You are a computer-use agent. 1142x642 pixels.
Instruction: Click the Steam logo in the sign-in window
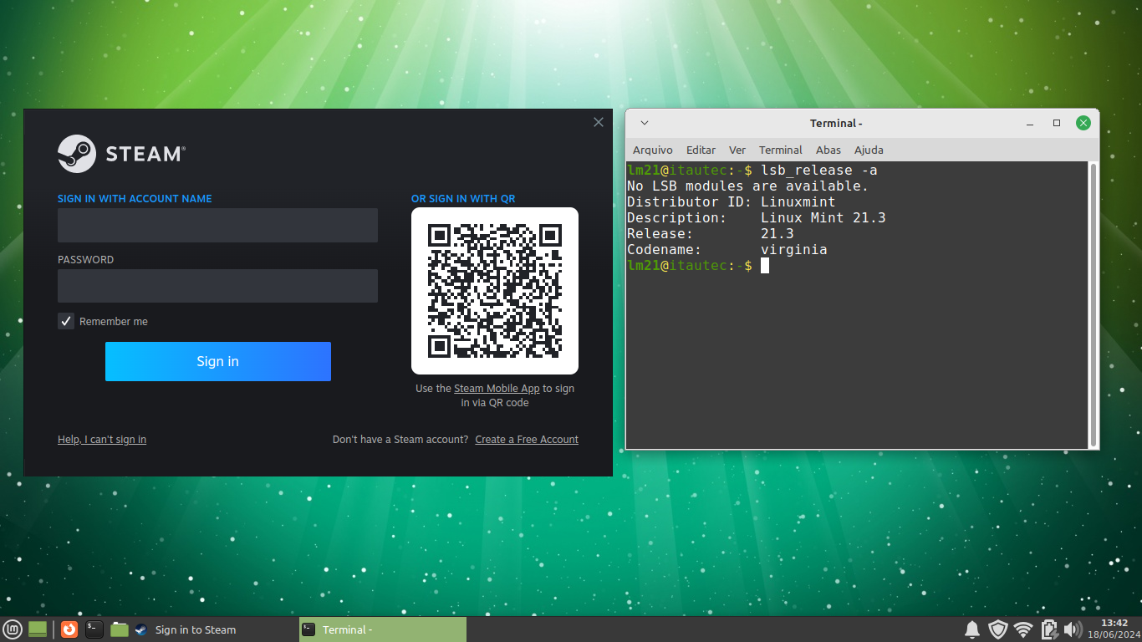(x=121, y=154)
